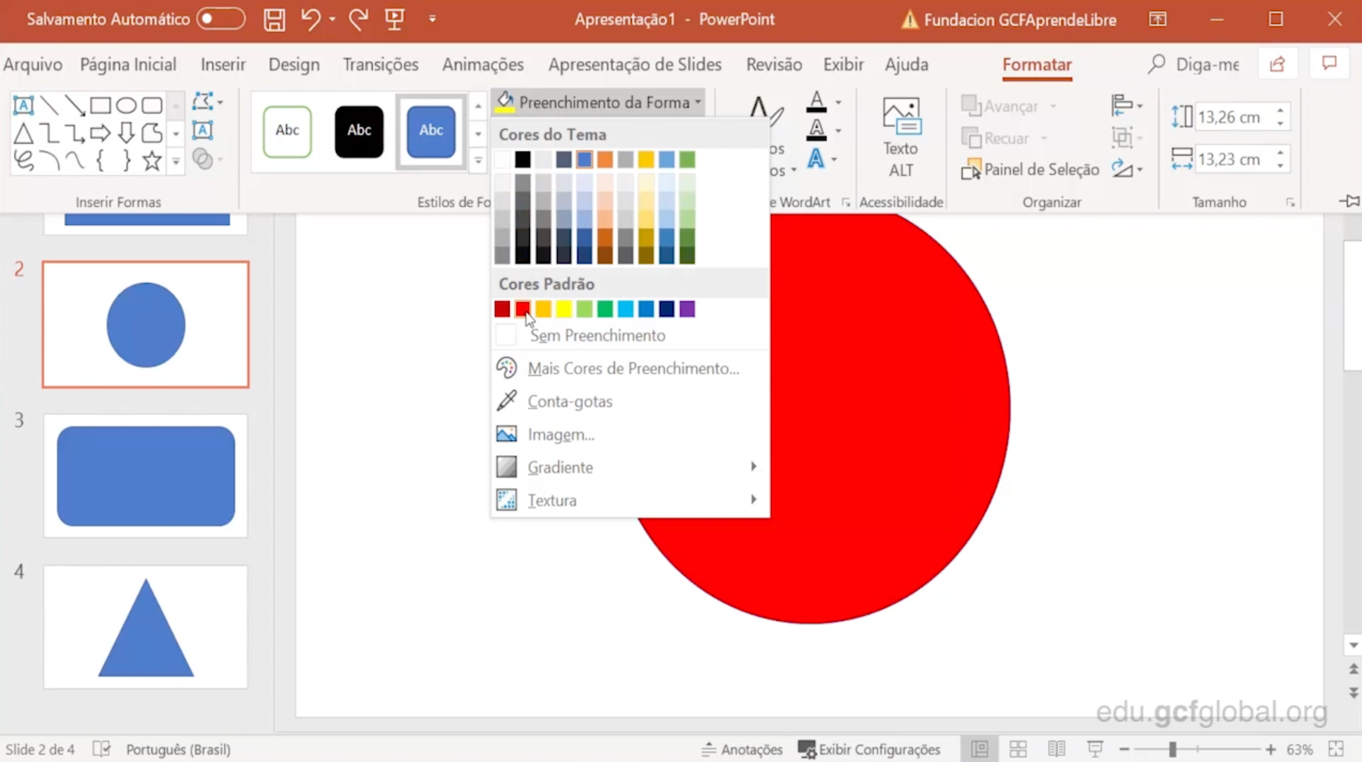This screenshot has height=762, width=1362.
Task: Switch to Slide Sorter view in status bar
Action: pyautogui.click(x=1018, y=749)
